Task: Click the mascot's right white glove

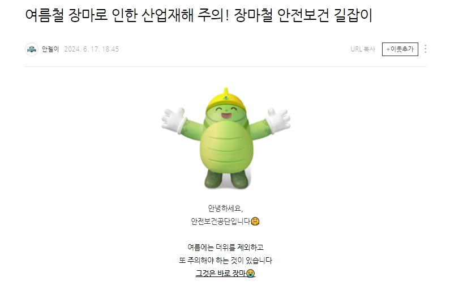Action: [277, 120]
